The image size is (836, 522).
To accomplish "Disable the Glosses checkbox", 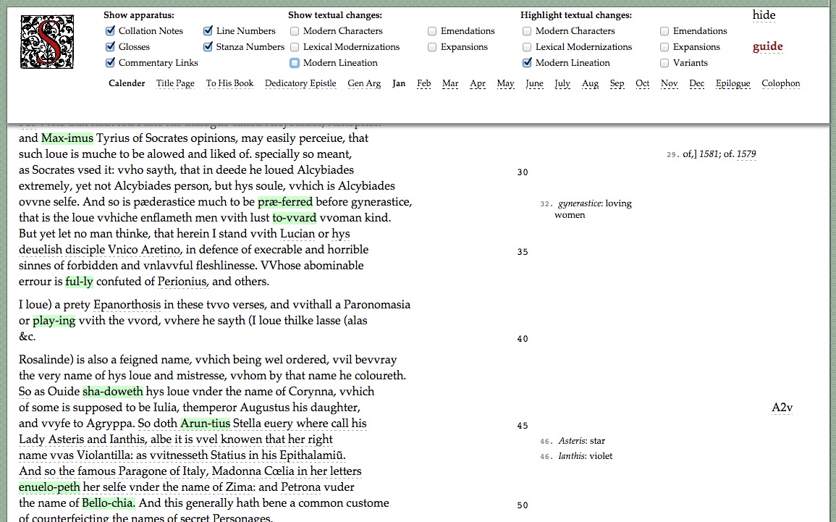I will [x=111, y=47].
